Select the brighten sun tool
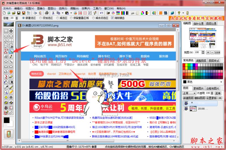This screenshot has height=150, width=226. pyautogui.click(x=6, y=97)
